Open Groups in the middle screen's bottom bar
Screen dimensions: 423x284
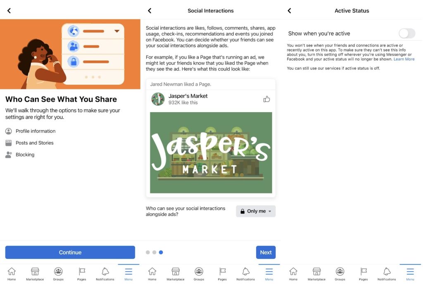pos(199,273)
